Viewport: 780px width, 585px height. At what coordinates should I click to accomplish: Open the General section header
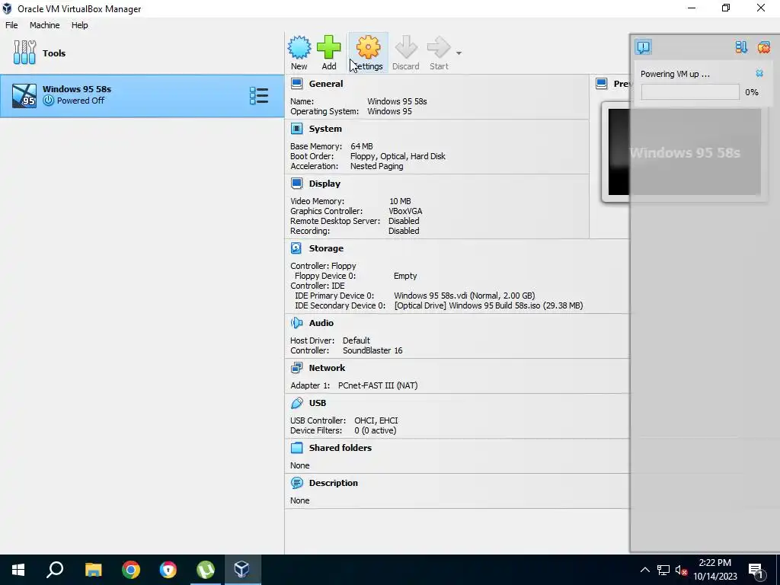pyautogui.click(x=326, y=84)
